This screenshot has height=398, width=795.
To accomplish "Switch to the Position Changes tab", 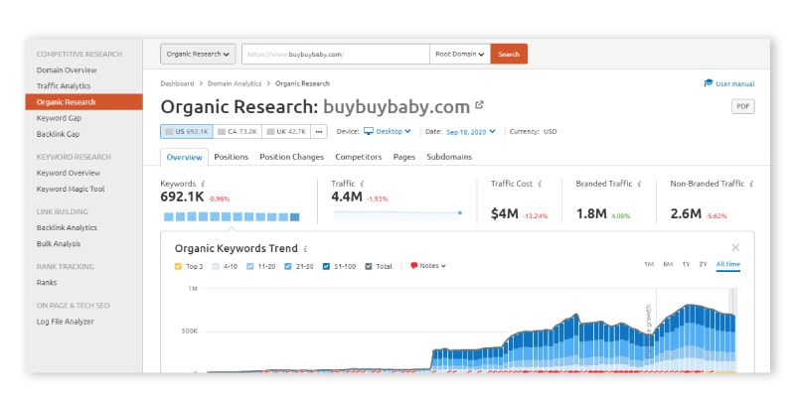I will [291, 157].
